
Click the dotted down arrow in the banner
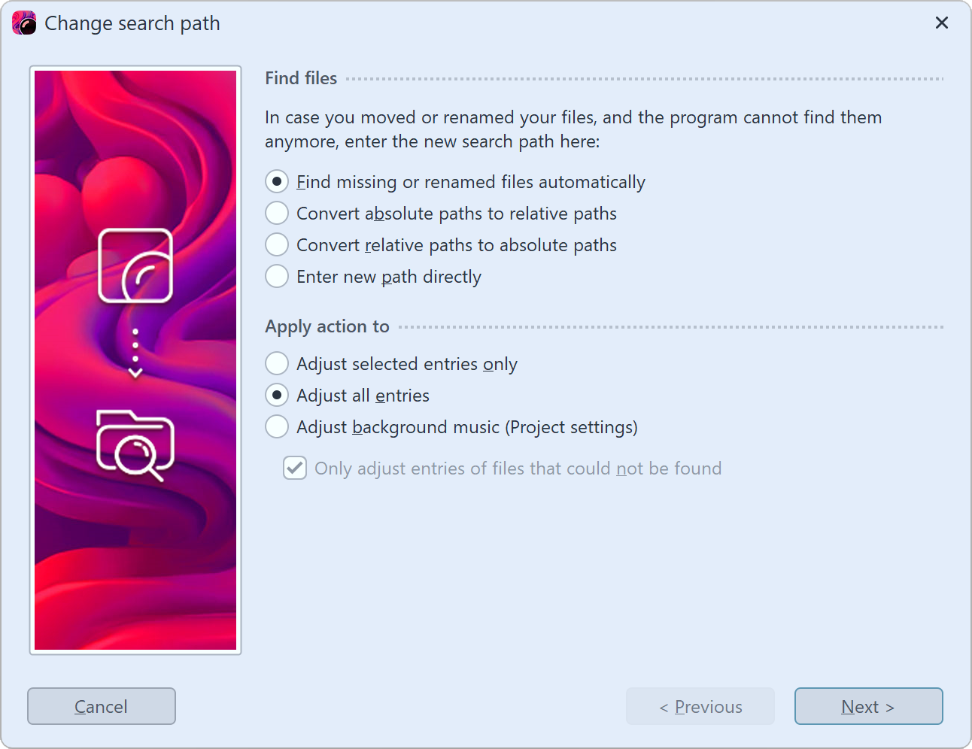[135, 353]
